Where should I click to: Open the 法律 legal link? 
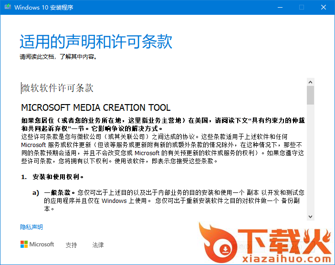98,245
